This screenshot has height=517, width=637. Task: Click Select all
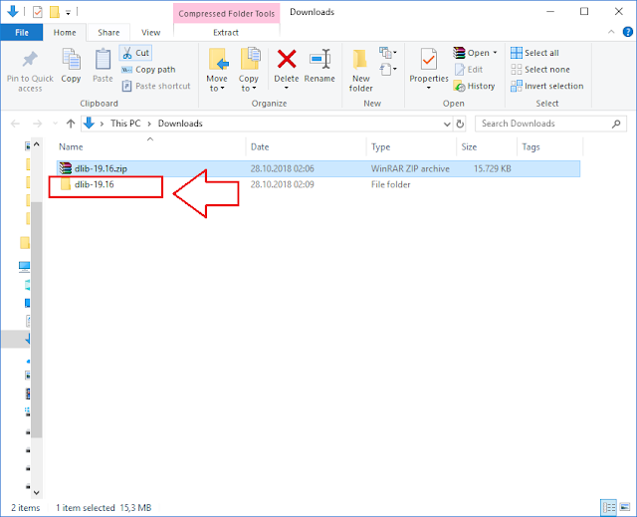[534, 53]
